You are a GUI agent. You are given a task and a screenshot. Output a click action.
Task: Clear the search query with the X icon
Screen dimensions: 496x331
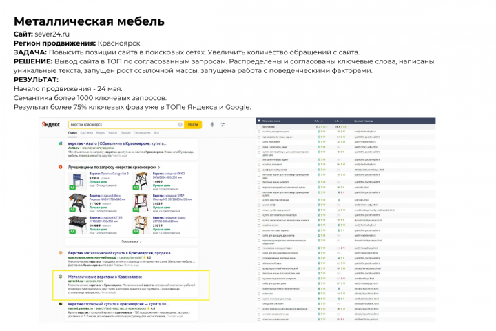180,125
